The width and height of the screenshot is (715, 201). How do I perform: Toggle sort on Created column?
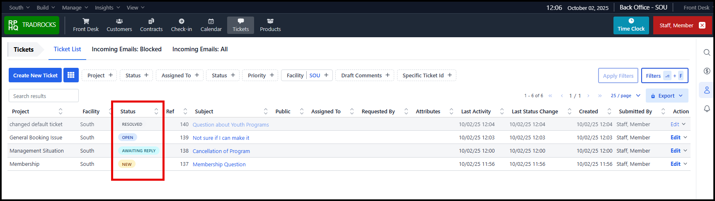tap(609, 111)
